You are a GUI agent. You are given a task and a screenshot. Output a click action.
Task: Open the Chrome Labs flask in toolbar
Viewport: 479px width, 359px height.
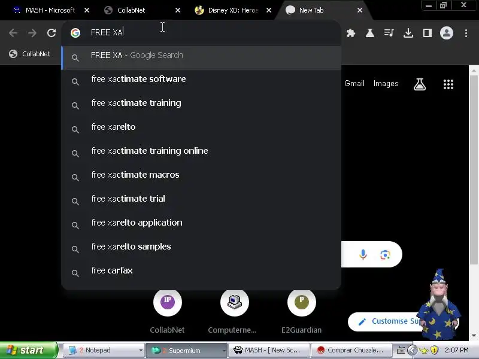point(370,33)
